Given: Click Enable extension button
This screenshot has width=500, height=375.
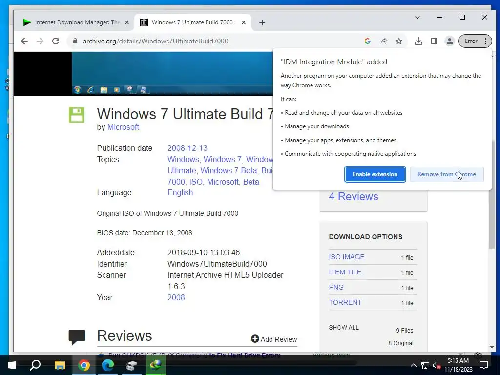Looking at the screenshot, I should 375,174.
